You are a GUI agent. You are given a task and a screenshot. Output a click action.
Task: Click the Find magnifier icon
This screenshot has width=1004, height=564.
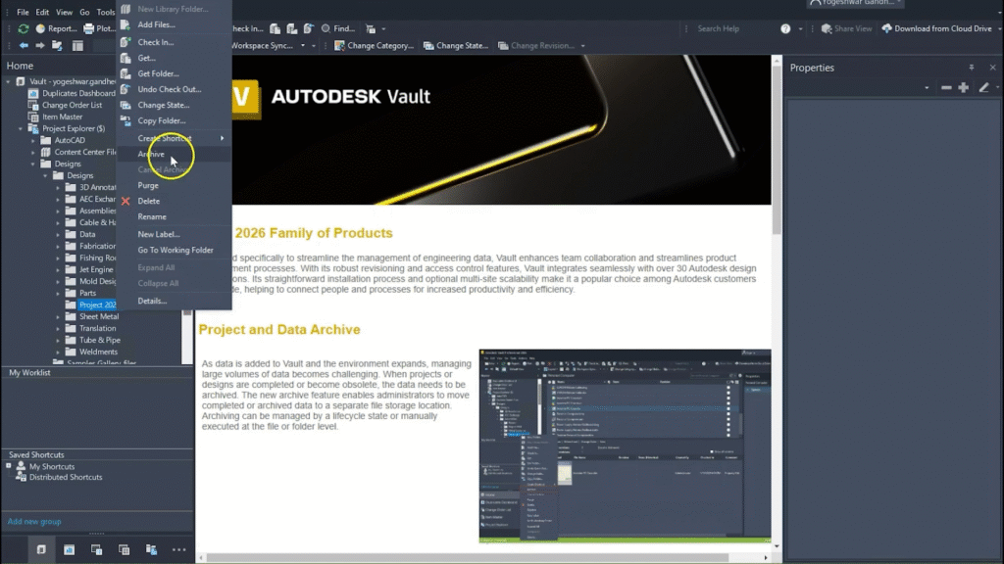click(x=326, y=28)
